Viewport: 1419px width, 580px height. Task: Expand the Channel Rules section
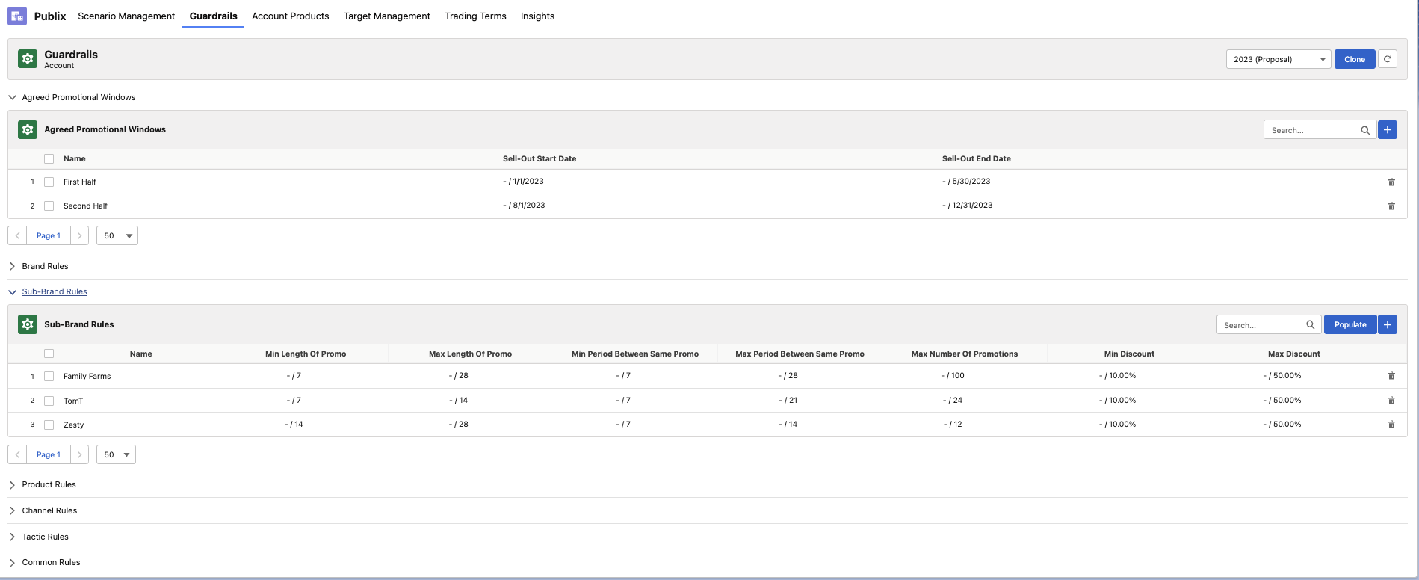point(13,510)
